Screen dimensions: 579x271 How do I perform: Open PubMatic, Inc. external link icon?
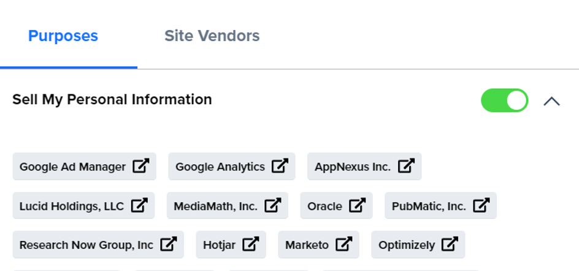(481, 205)
